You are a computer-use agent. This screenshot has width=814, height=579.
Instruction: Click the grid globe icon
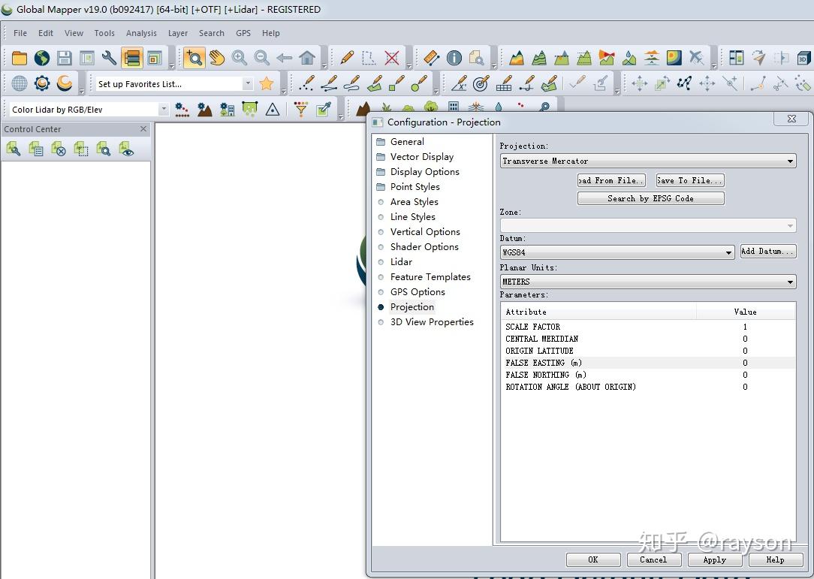[x=20, y=83]
